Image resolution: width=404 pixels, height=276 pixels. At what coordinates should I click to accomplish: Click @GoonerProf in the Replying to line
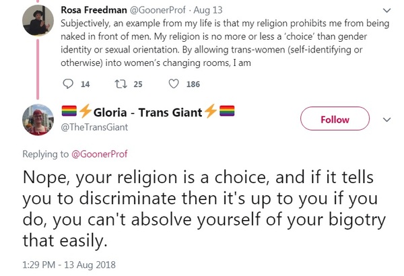tap(102, 154)
